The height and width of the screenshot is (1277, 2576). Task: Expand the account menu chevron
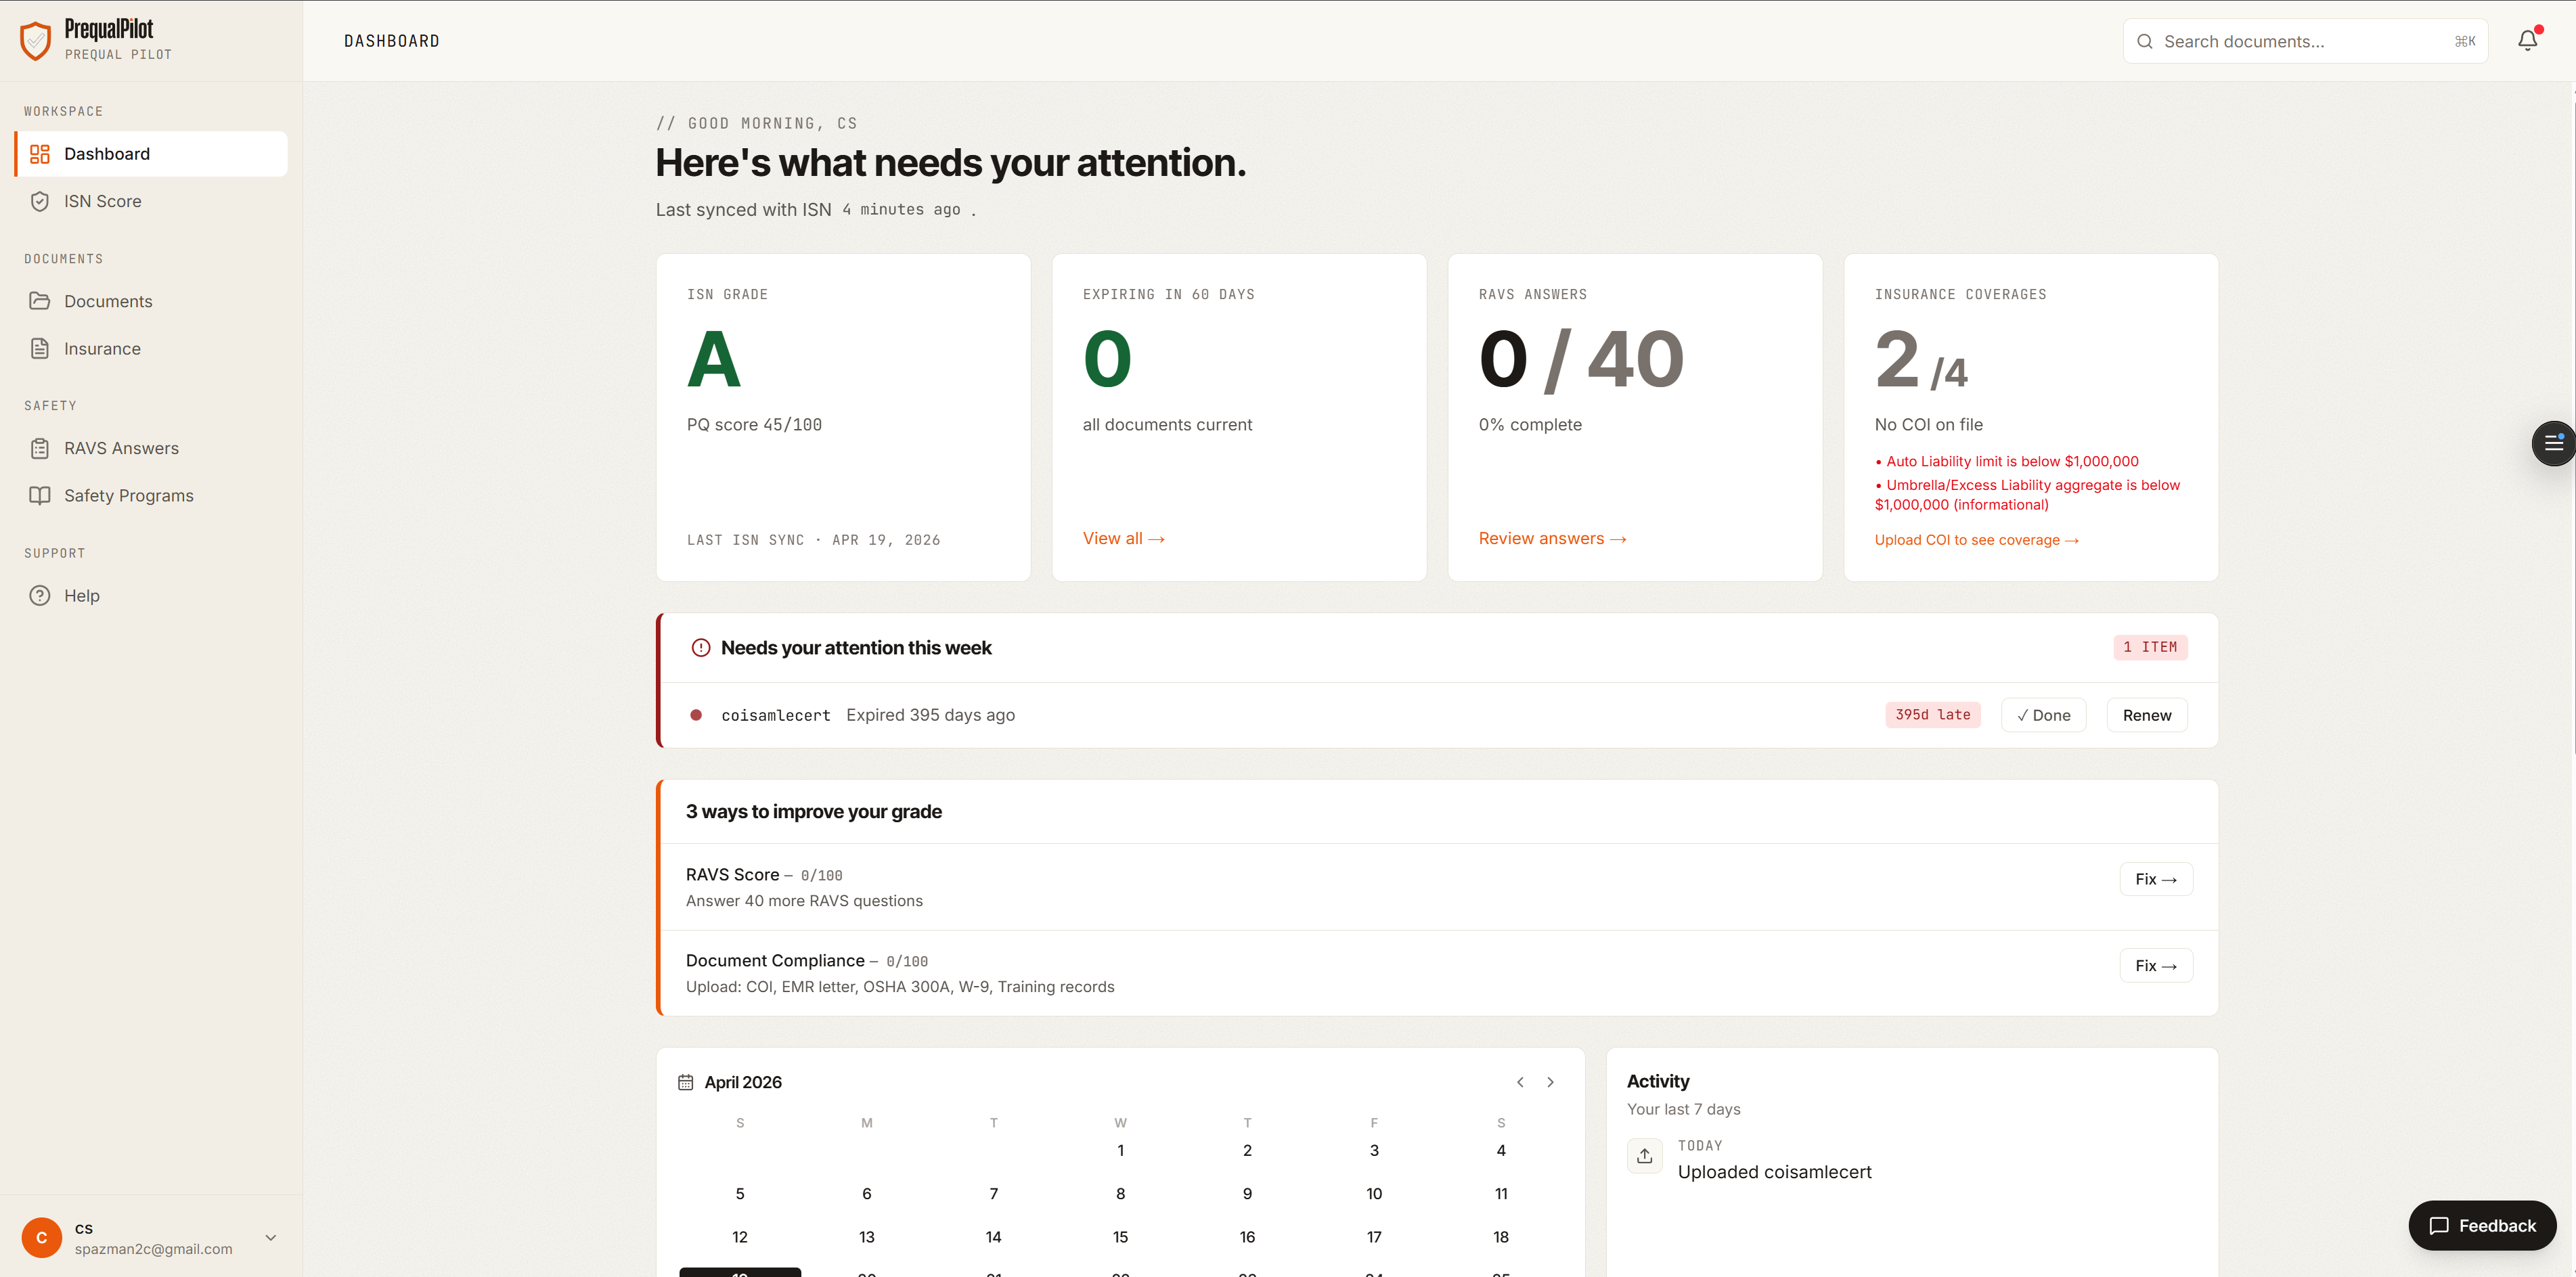click(271, 1238)
